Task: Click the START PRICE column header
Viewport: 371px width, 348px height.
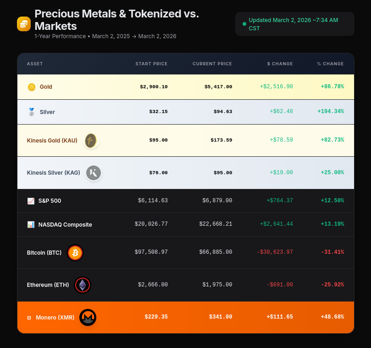Action: 151,64
